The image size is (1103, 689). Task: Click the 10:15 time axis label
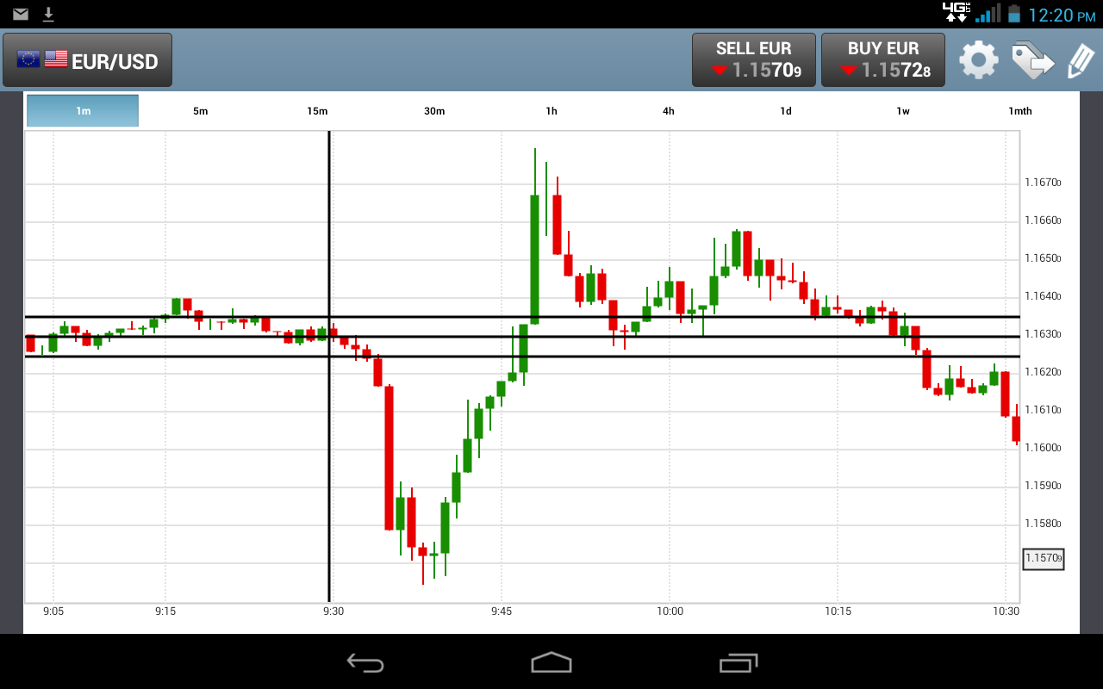tap(838, 611)
